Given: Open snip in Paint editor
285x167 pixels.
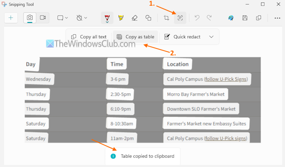Looking at the screenshot, I should pyautogui.click(x=231, y=18).
